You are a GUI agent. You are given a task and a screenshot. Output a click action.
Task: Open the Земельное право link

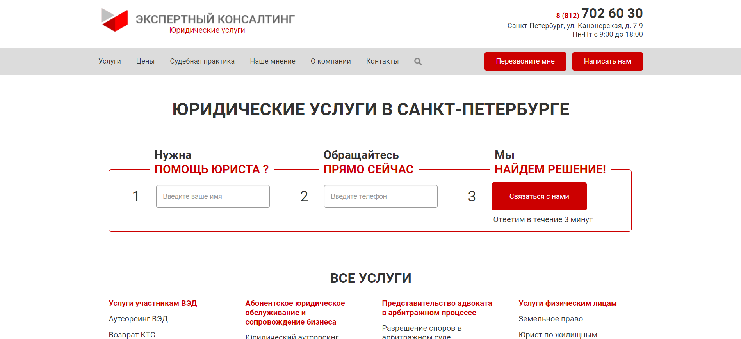[x=550, y=319]
